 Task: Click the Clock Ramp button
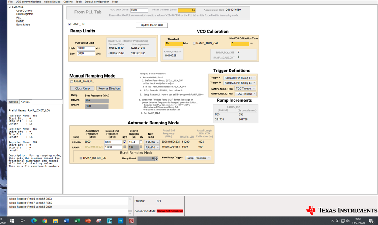[82, 88]
